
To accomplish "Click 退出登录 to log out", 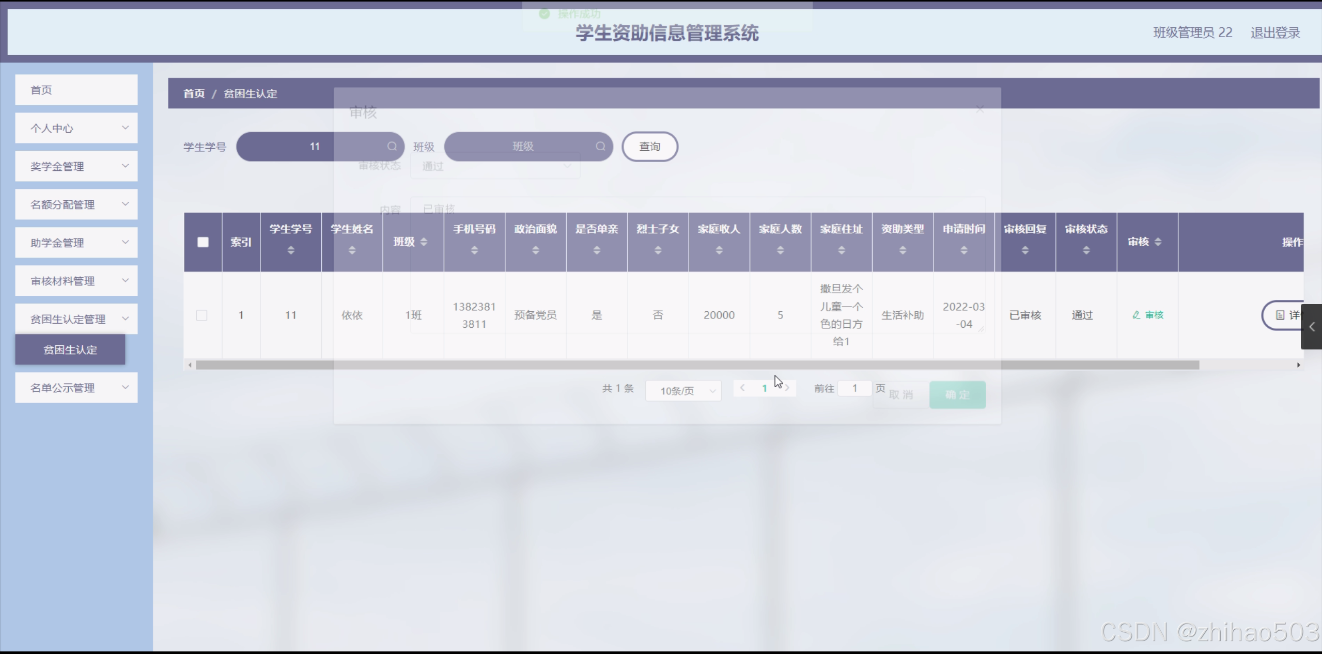I will 1274,33.
